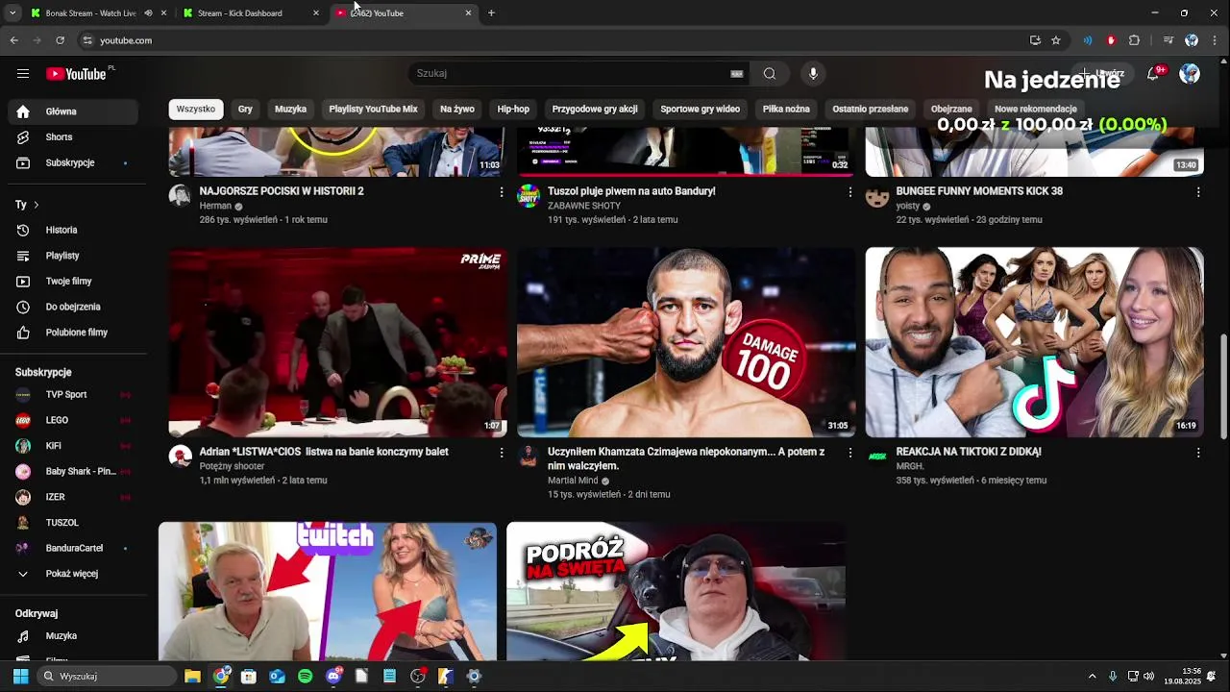Viewport: 1230px width, 692px height.
Task: Open the YouTube account avatar menu
Action: tap(1190, 74)
